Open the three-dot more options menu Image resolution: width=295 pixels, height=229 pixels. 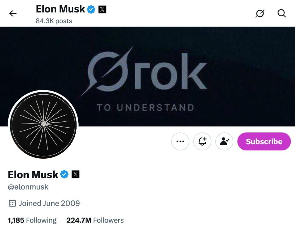(x=180, y=141)
